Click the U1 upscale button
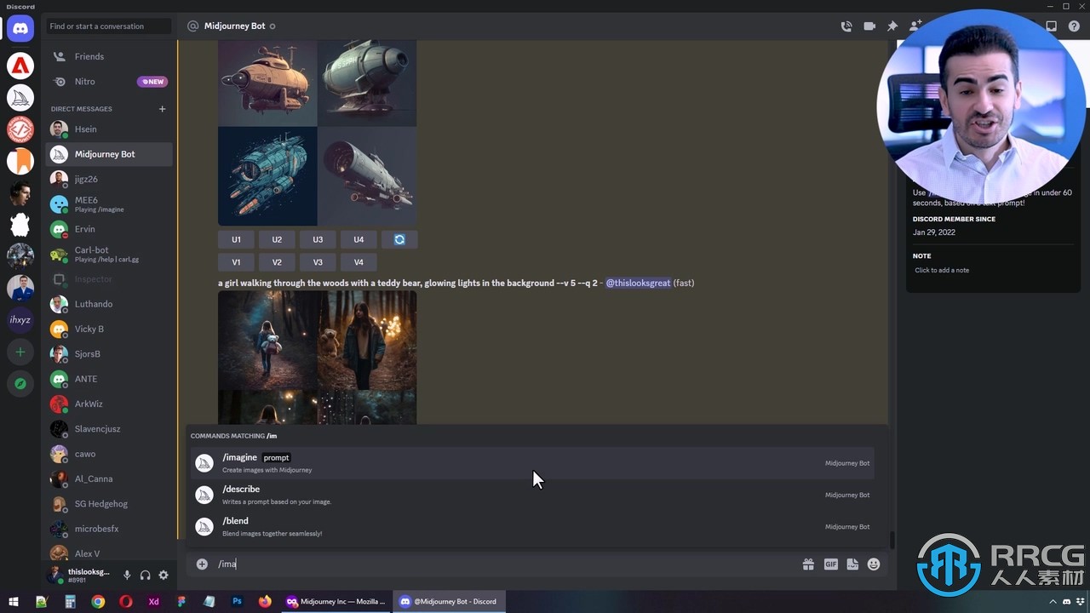 pyautogui.click(x=236, y=239)
